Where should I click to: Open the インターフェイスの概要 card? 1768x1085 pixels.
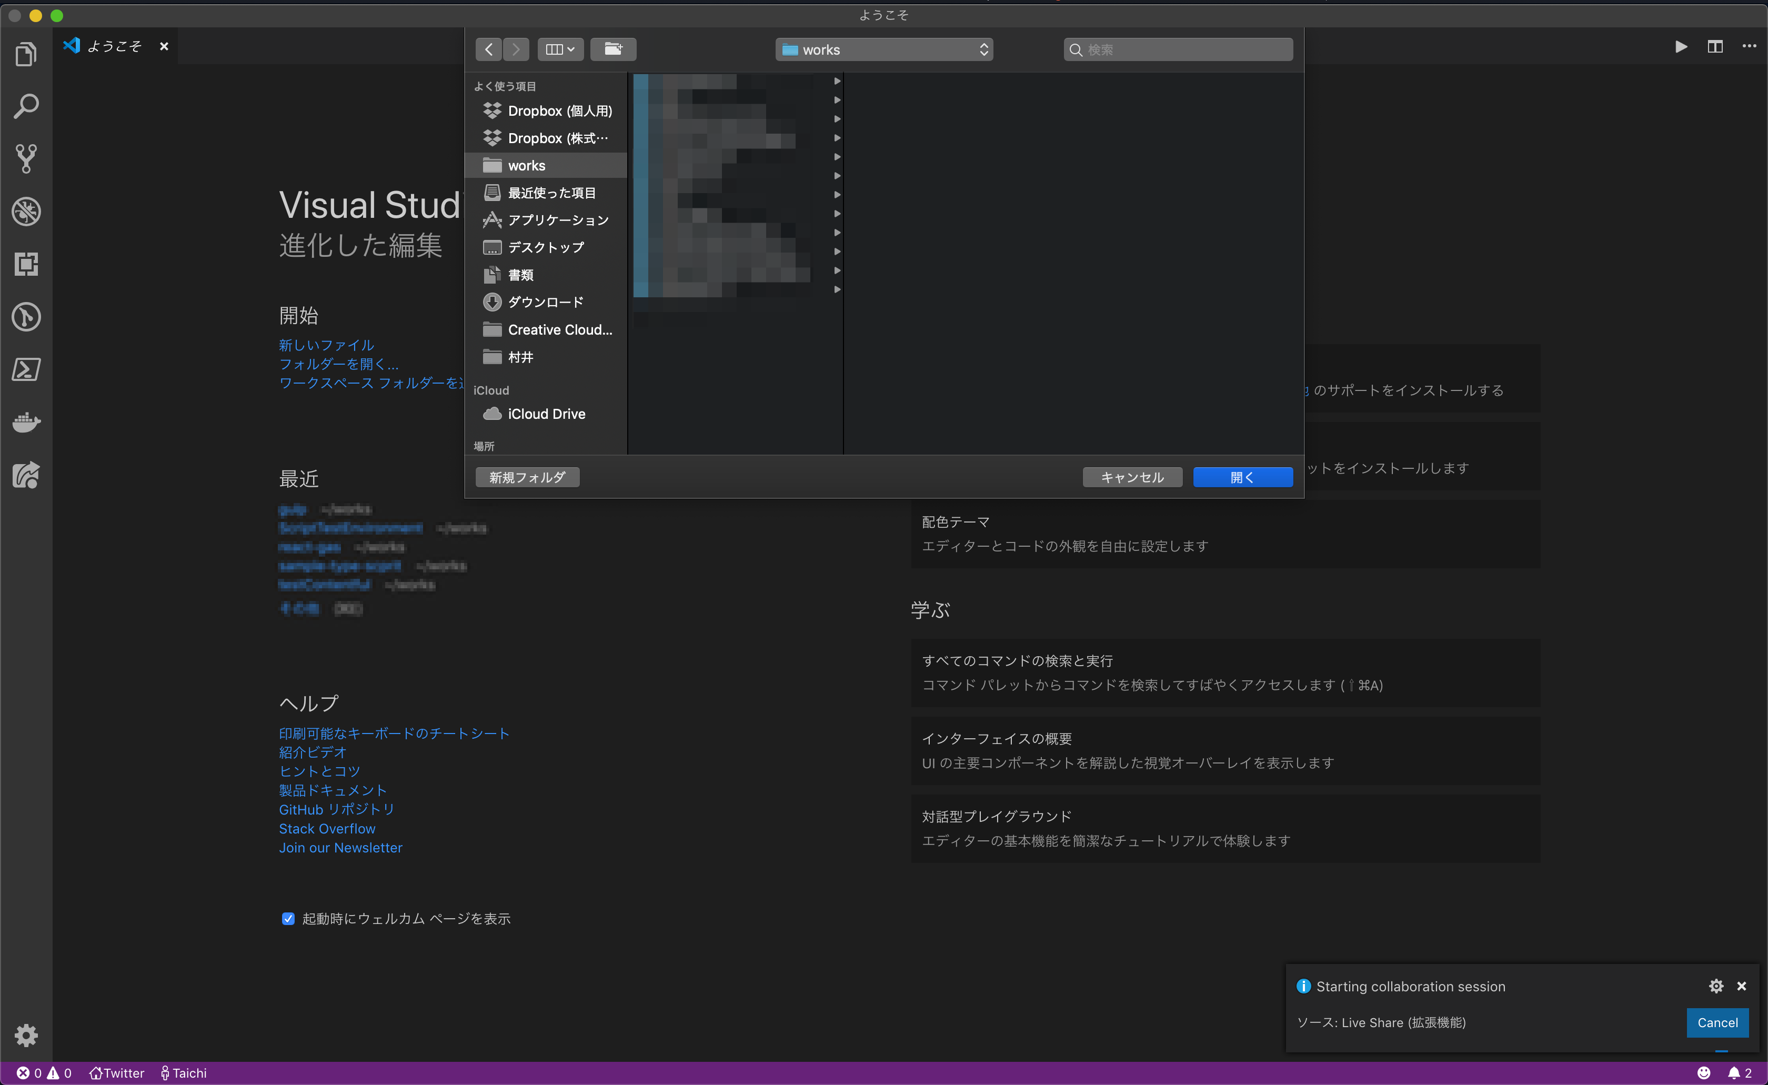(1225, 750)
